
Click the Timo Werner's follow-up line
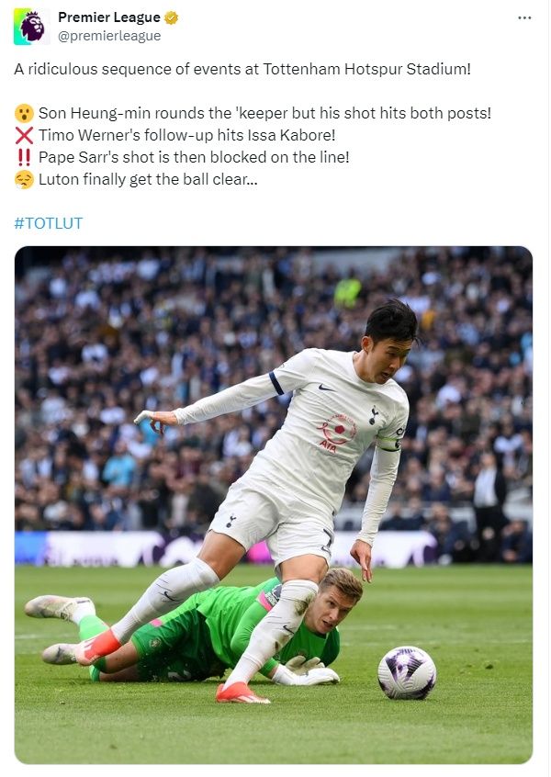pos(186,135)
